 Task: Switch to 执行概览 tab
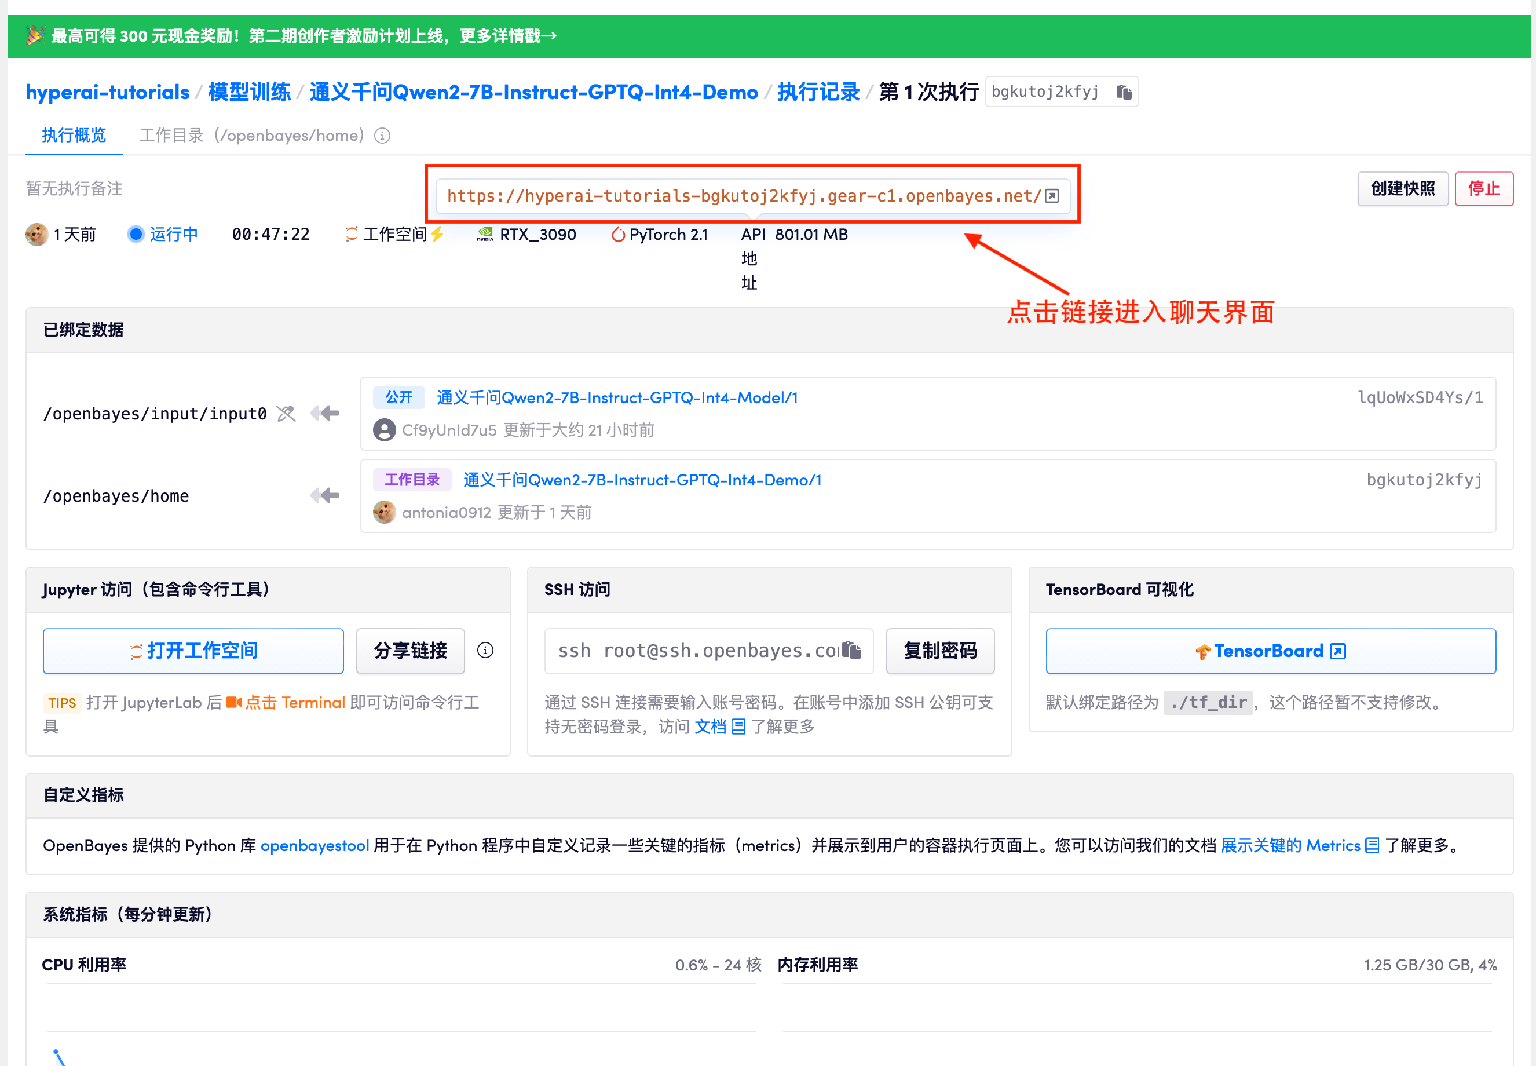coord(74,136)
